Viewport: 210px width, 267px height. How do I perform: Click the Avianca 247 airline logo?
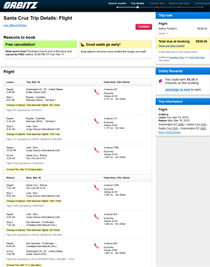pos(97,92)
